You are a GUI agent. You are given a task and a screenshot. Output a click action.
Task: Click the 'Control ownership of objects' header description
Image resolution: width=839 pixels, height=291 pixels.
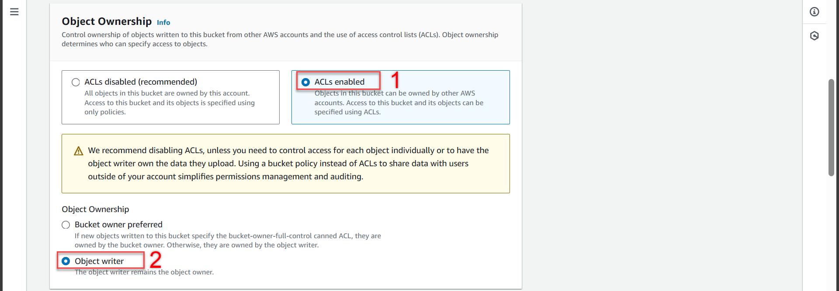(280, 39)
